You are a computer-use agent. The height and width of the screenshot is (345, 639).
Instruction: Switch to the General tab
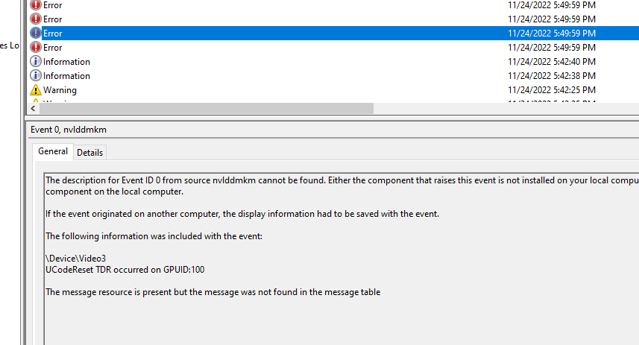(53, 151)
